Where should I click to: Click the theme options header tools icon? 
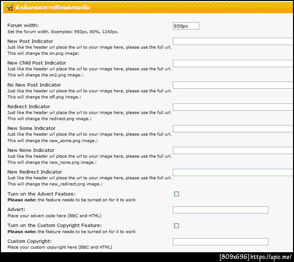pos(9,8)
